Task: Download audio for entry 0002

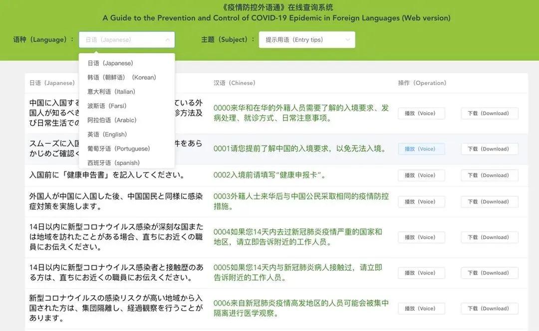Action: click(x=489, y=175)
